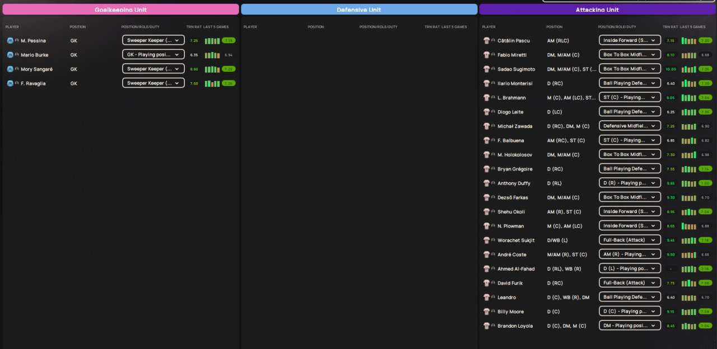This screenshot has height=349, width=717.
Task: Open F. Ravaglia's player name link
Action: [33, 83]
